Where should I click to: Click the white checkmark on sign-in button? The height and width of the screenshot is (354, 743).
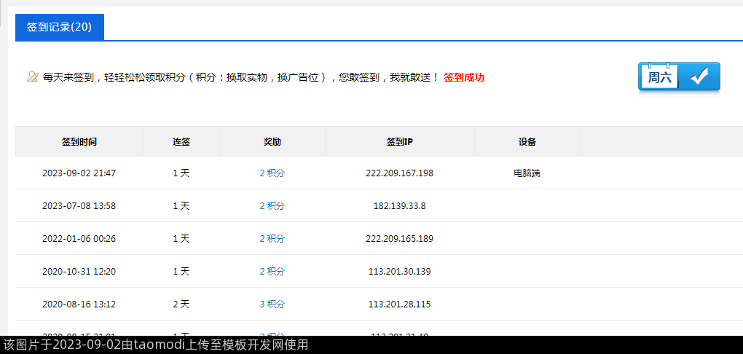tap(699, 76)
